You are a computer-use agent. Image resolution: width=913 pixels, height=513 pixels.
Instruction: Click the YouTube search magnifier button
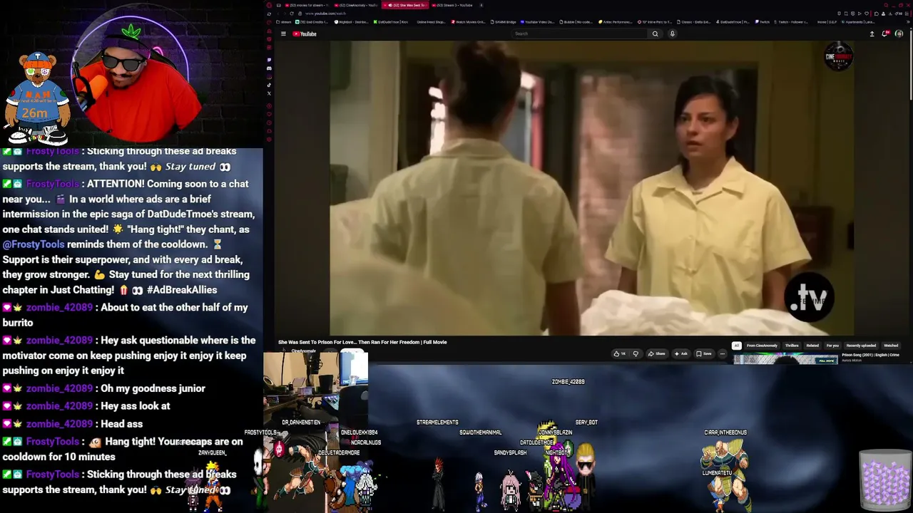(655, 33)
